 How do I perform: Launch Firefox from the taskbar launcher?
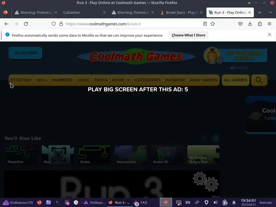39,202
